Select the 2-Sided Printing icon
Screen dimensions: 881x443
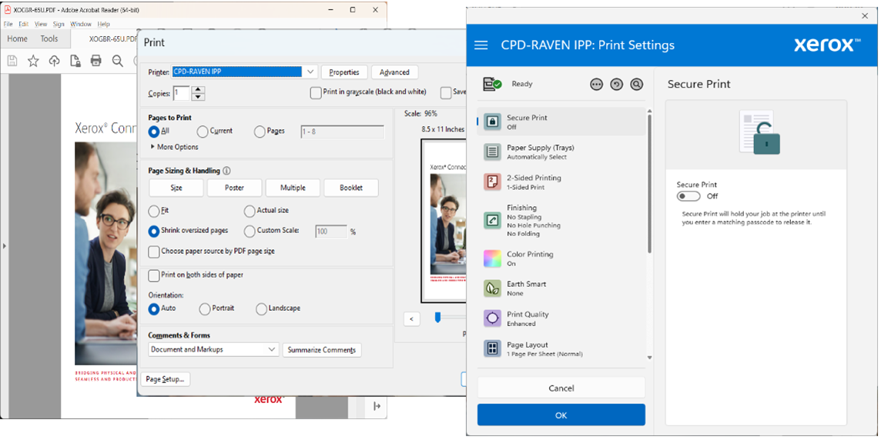(492, 182)
